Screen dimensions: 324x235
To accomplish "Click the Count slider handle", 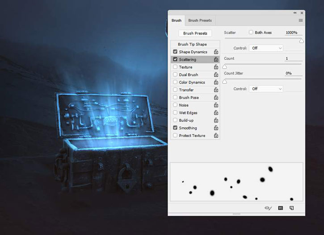I will point(225,66).
